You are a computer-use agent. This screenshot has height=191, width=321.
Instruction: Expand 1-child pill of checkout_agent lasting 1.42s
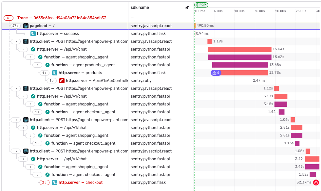coord(37,112)
